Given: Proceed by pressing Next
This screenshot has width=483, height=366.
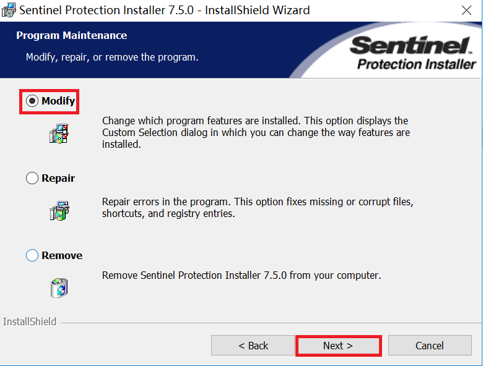Looking at the screenshot, I should pos(338,346).
